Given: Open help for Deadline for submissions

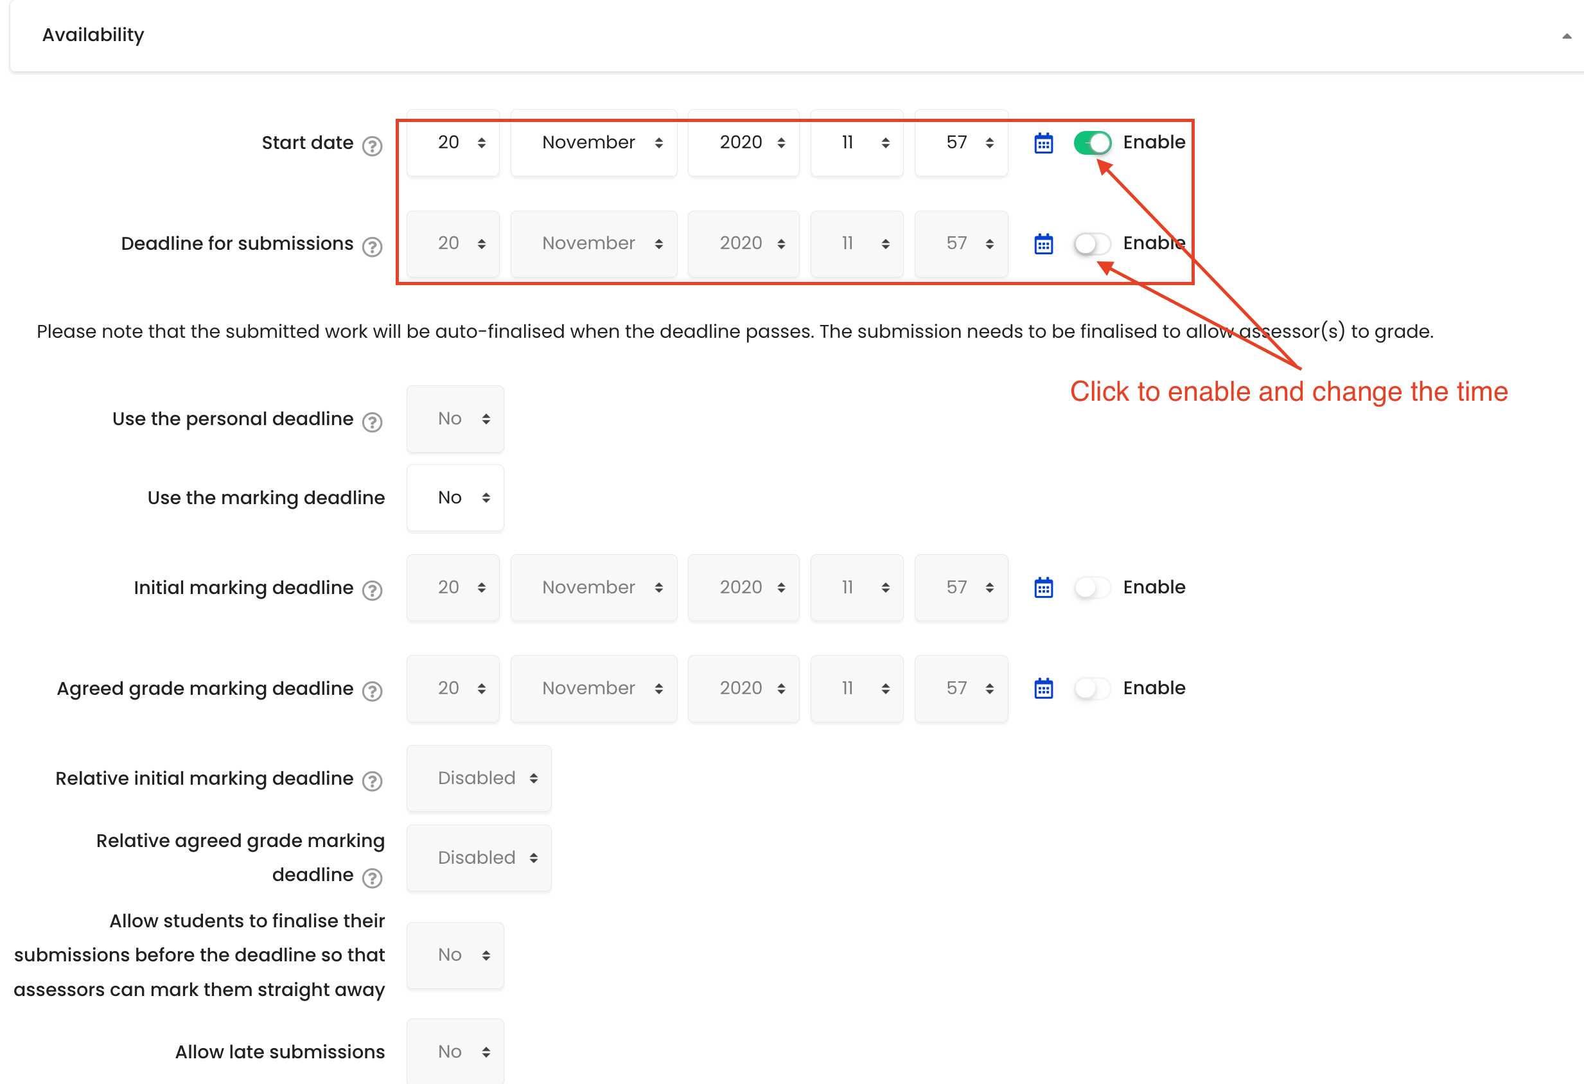Looking at the screenshot, I should tap(372, 247).
